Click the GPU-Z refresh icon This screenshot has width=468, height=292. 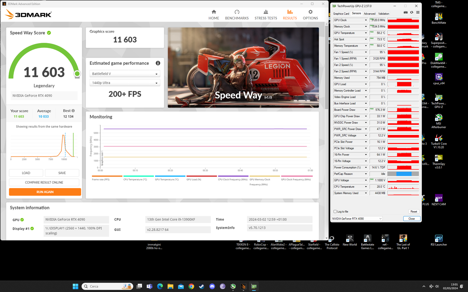tap(412, 12)
